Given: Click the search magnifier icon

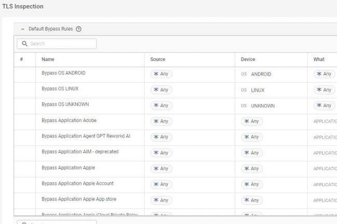Looking at the screenshot, I should 24,44.
